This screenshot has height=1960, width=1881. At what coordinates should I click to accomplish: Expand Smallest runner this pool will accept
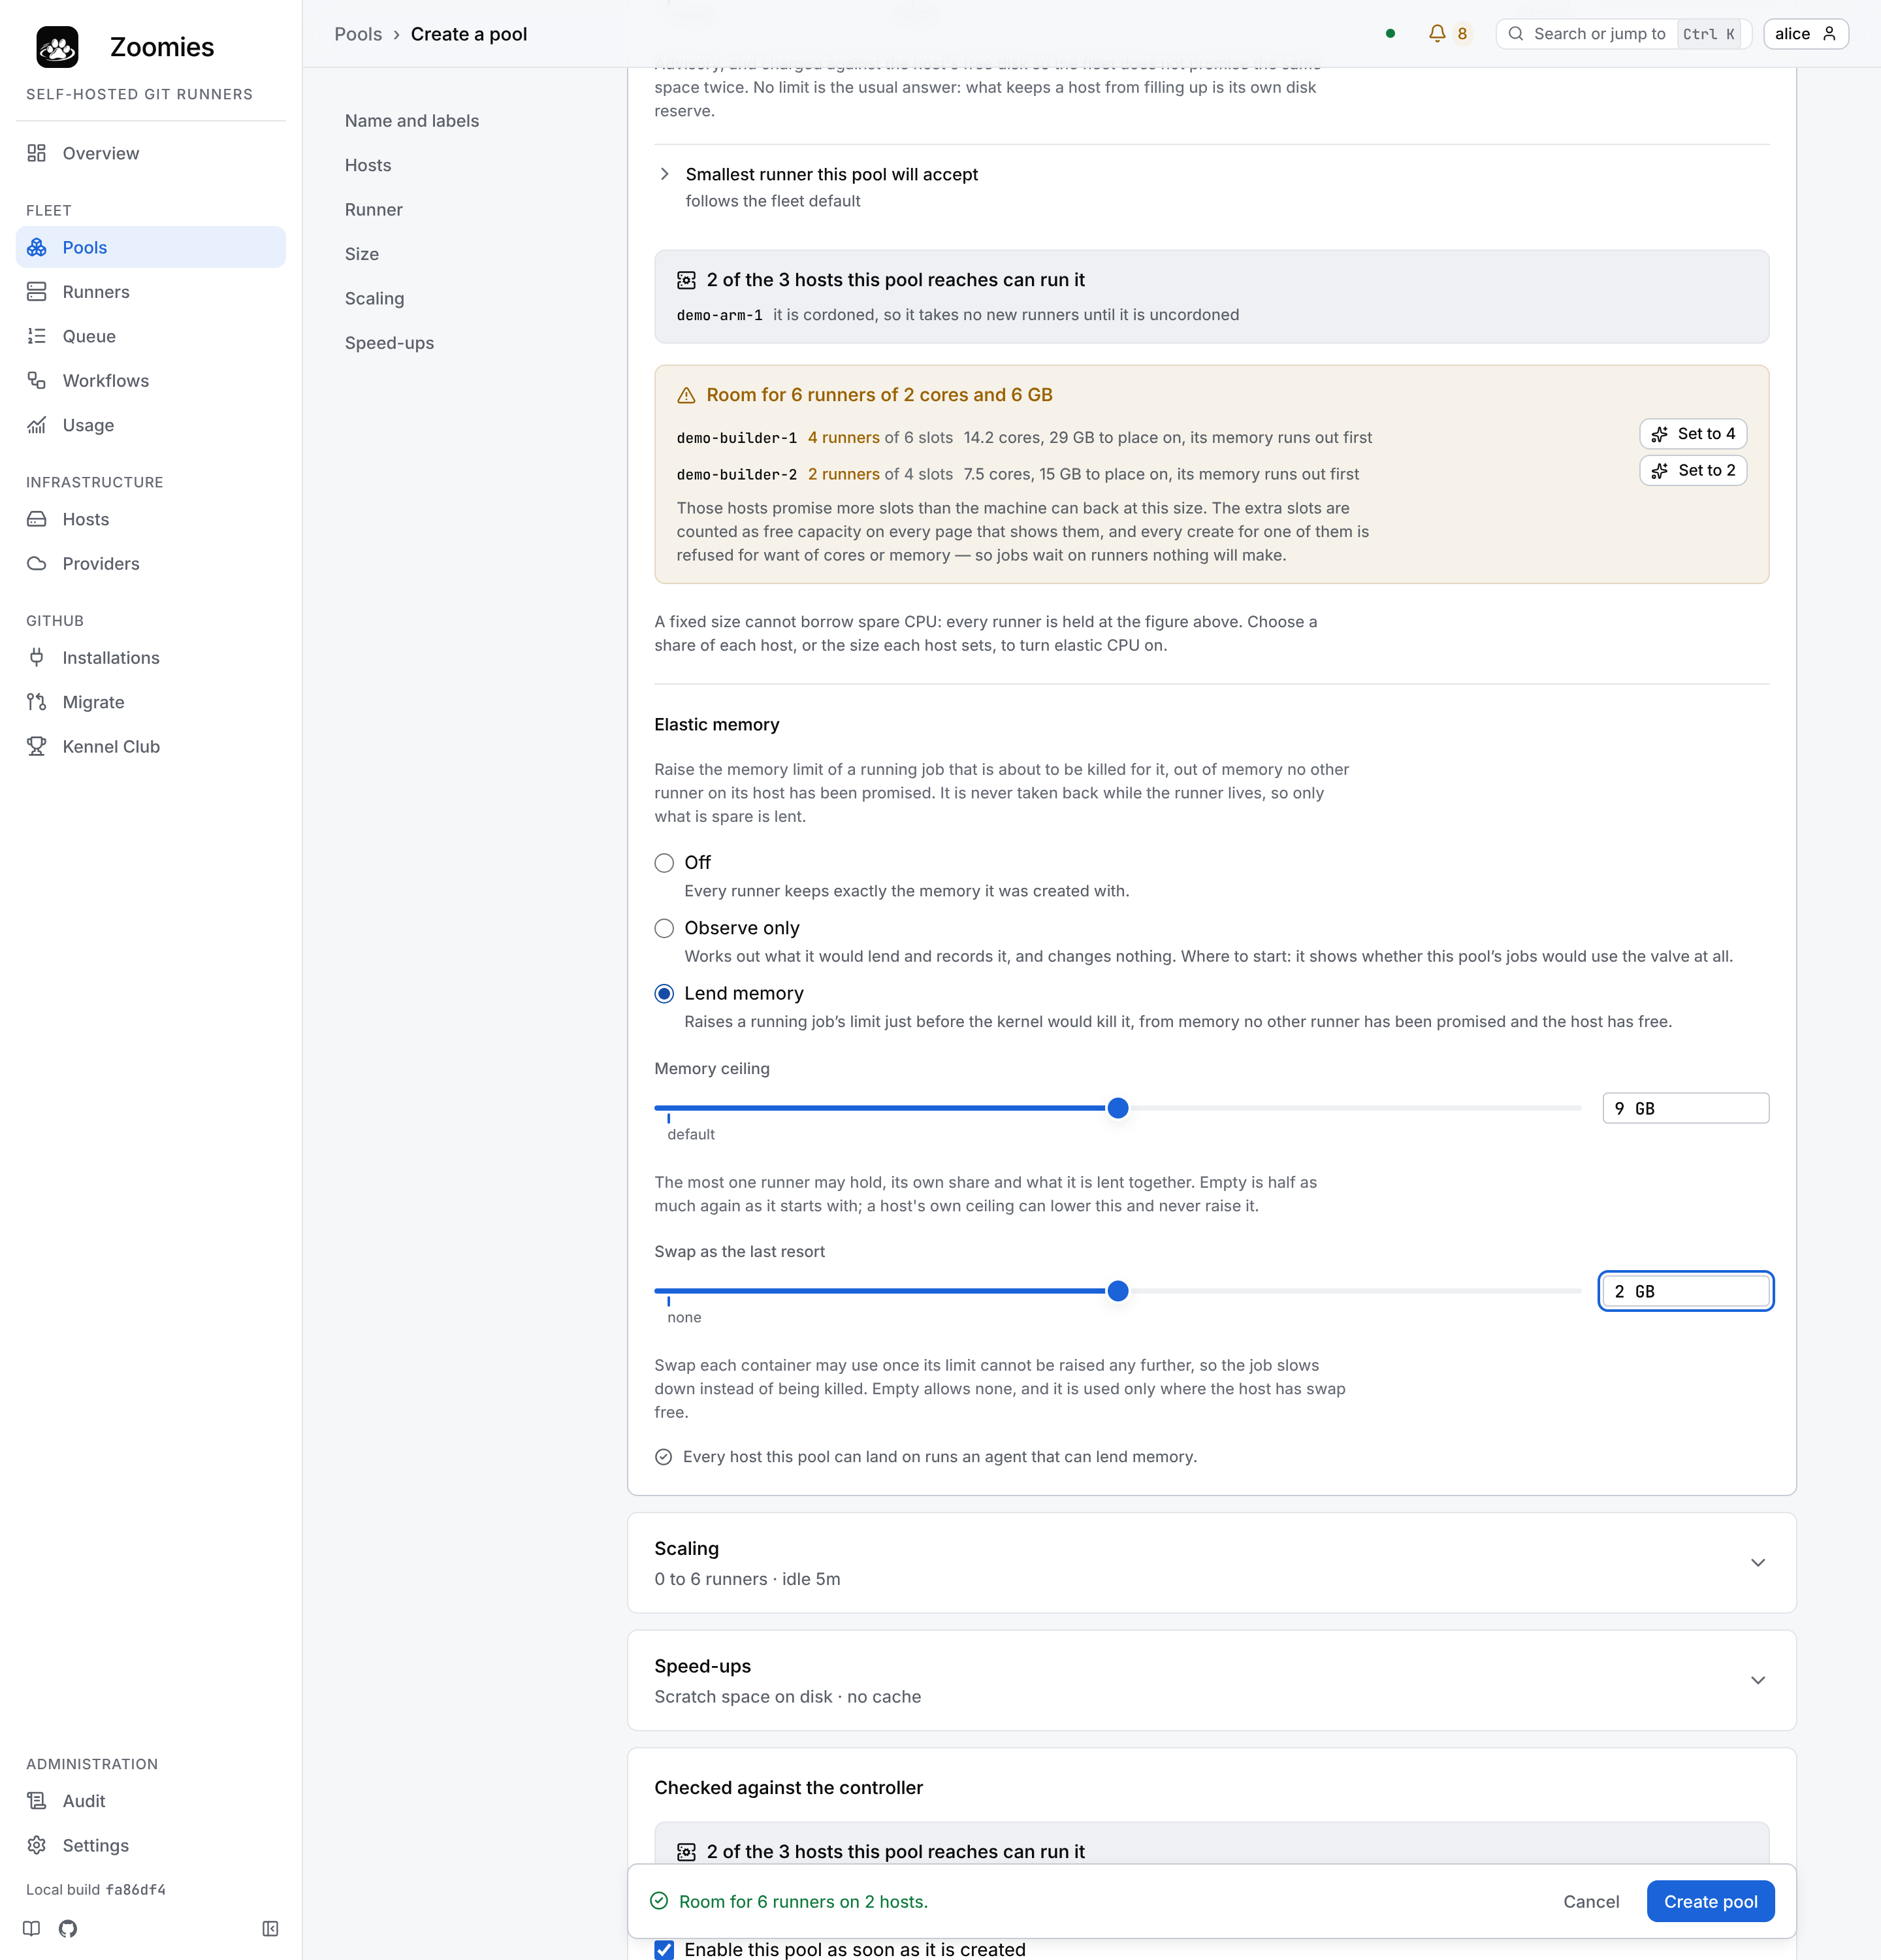point(831,174)
